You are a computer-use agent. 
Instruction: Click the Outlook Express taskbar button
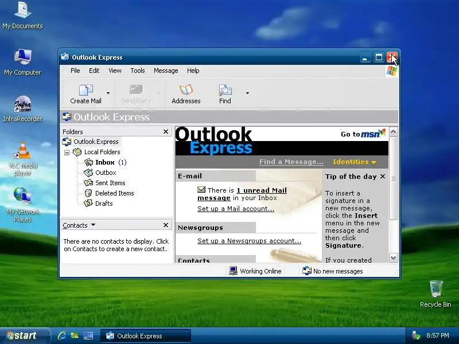click(146, 336)
